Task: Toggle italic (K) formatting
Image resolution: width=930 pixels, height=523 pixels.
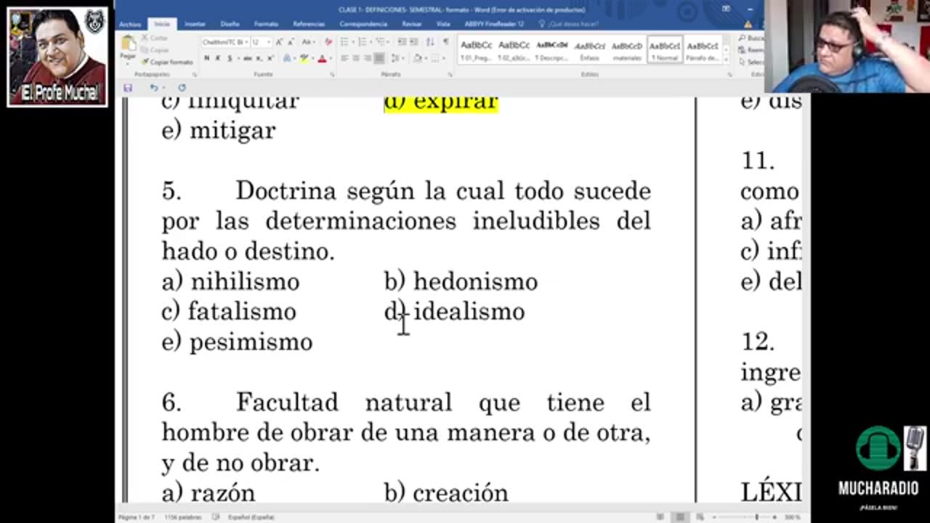Action: click(217, 58)
